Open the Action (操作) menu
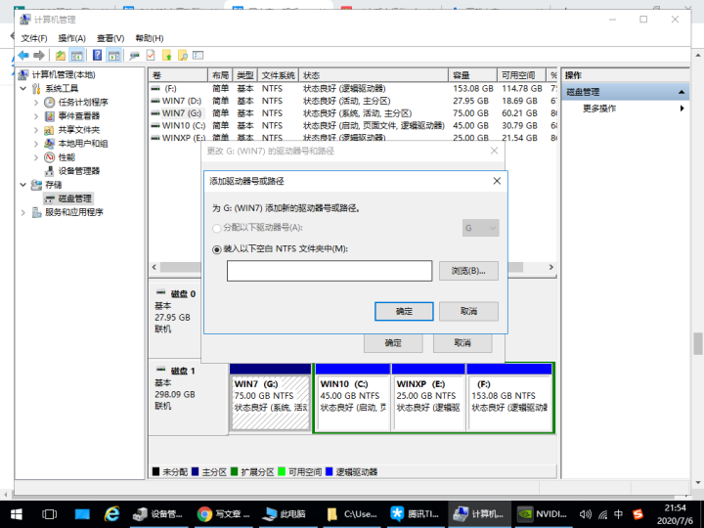 (71, 38)
